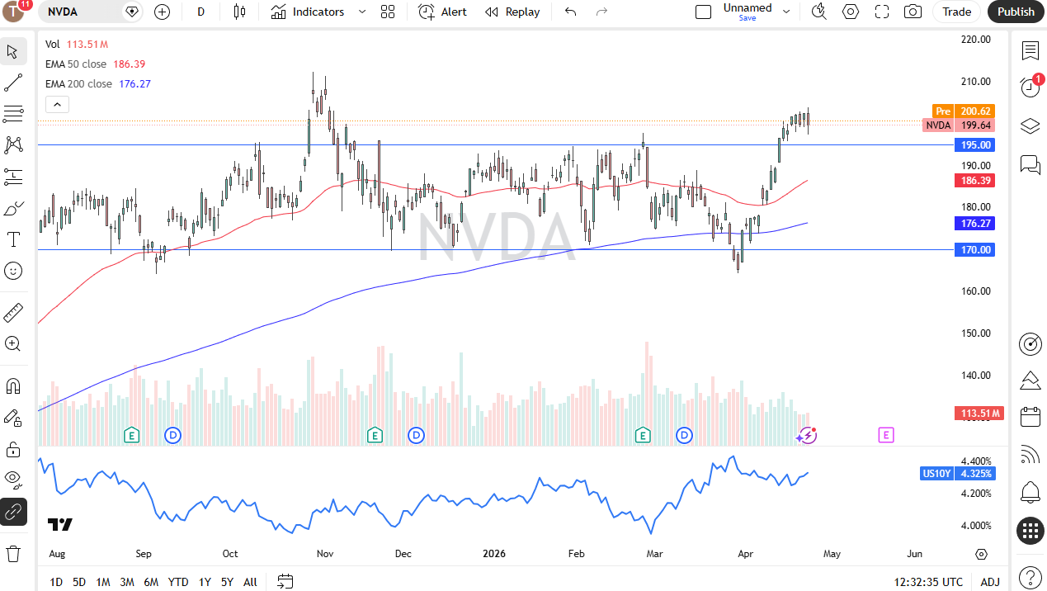Open the chats speech bubble panel

tap(1030, 164)
